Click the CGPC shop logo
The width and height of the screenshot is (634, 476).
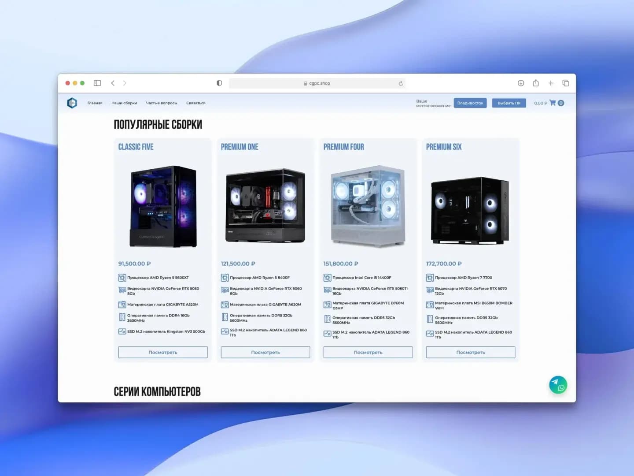72,103
